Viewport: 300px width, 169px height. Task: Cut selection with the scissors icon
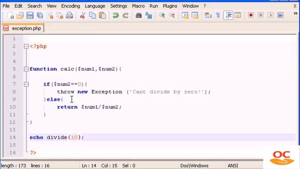click(x=82, y=15)
